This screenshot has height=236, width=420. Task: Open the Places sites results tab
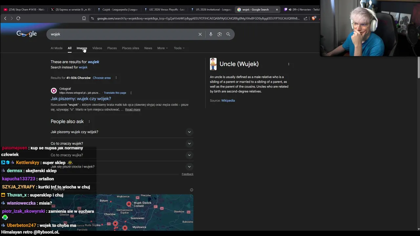click(x=131, y=48)
